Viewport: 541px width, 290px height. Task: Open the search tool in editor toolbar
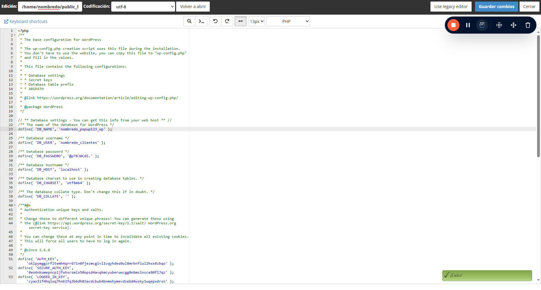point(189,21)
